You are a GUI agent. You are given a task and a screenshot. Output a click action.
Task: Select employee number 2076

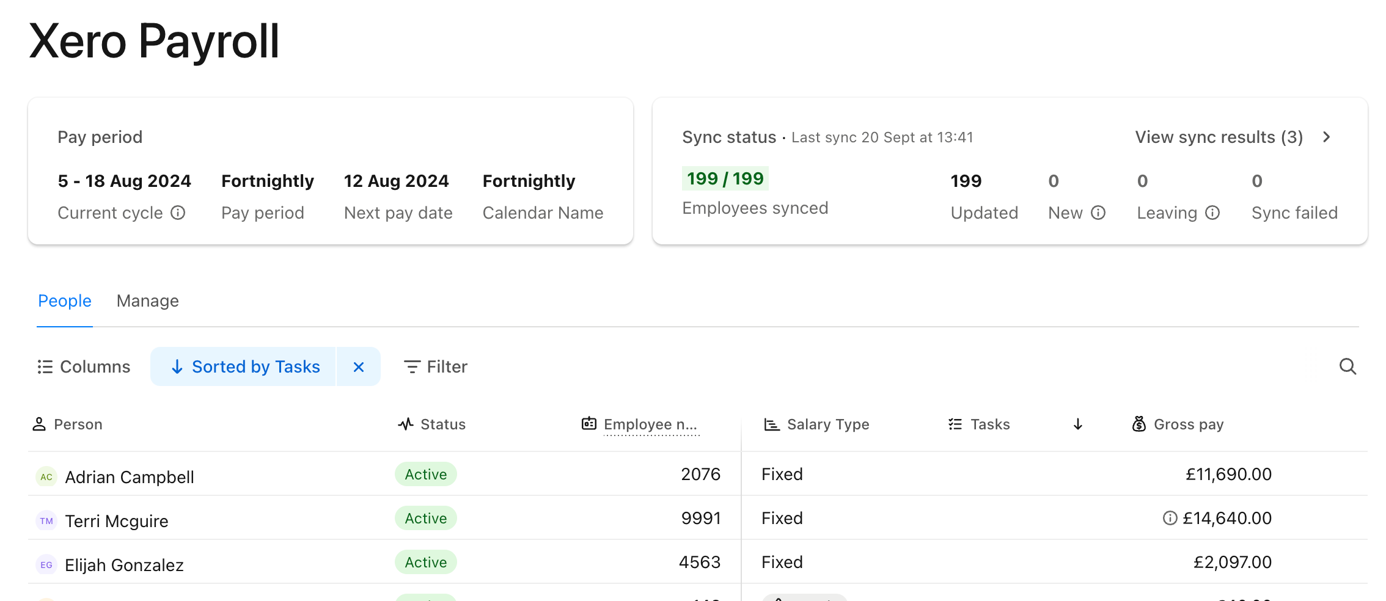pyautogui.click(x=701, y=474)
